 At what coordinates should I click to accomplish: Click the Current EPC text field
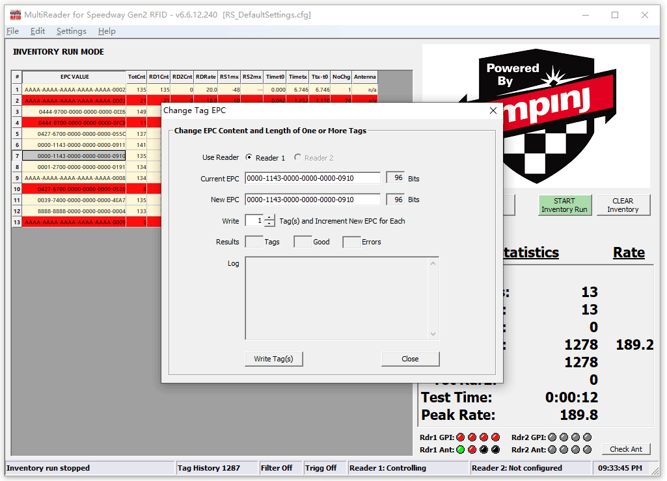(x=312, y=178)
